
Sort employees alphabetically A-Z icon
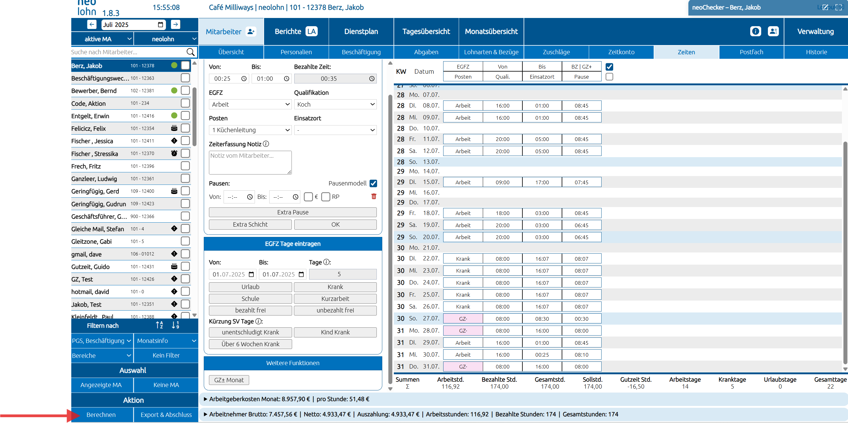click(159, 325)
